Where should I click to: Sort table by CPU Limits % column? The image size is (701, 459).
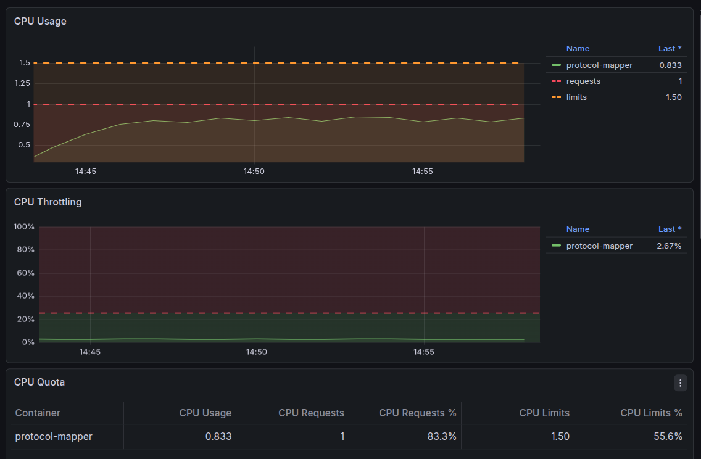(651, 413)
